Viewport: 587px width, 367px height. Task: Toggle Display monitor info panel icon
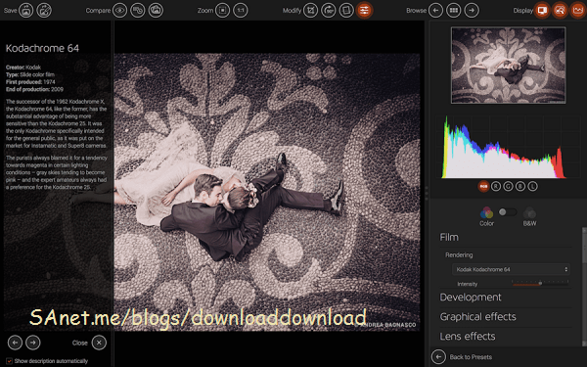point(542,10)
